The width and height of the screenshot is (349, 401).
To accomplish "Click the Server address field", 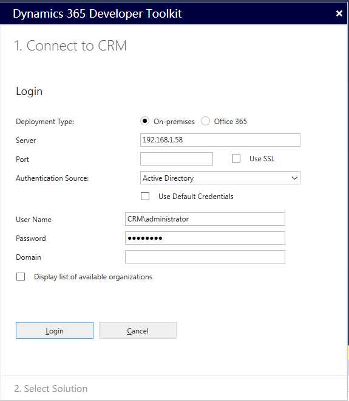I will point(220,140).
